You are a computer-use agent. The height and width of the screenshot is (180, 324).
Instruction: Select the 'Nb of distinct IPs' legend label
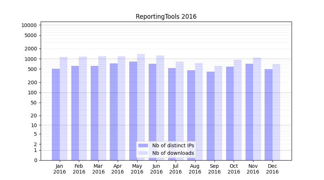click(173, 145)
